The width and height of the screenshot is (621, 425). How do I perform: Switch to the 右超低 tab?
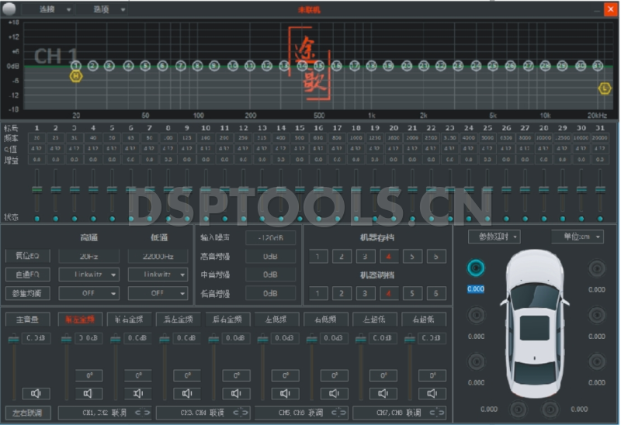424,320
